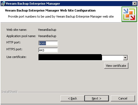Viewport: 138px width, 105px height.
Task: Click the VeeamBackup web site name value
Action: (x=47, y=30)
